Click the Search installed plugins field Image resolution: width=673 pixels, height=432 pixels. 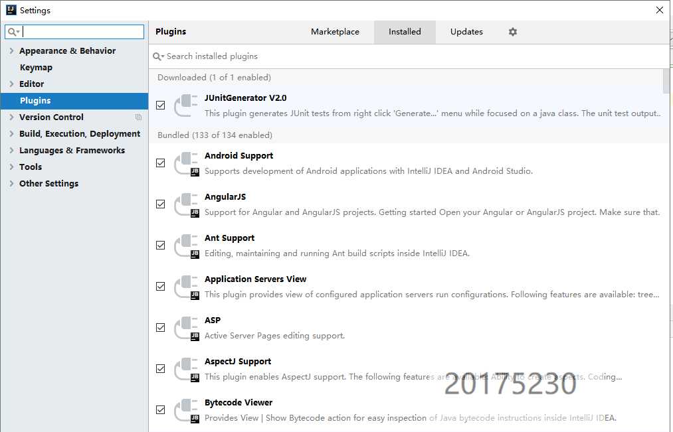pos(408,56)
